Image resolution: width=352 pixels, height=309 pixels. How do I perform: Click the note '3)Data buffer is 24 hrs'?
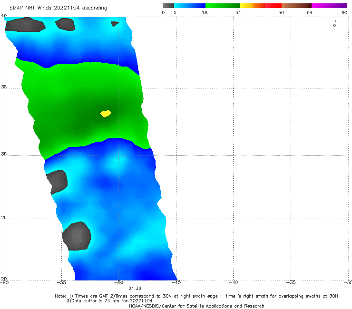coord(109,301)
